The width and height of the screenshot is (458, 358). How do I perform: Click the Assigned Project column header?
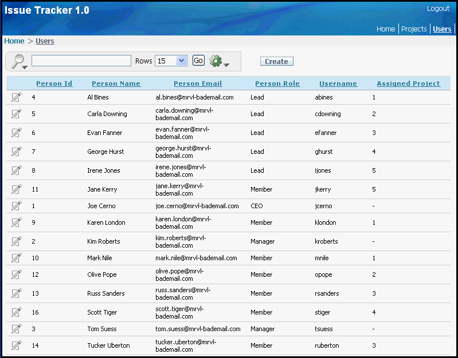tap(408, 83)
